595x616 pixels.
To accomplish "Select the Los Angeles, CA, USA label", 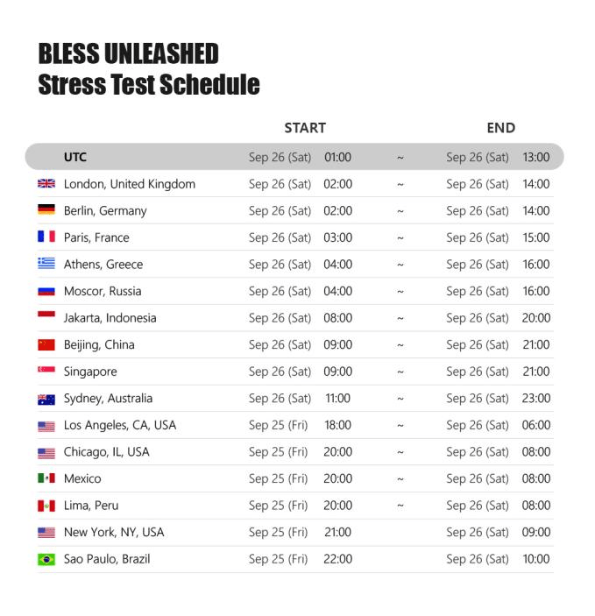I will [x=120, y=425].
